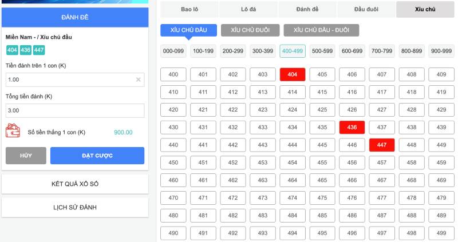
Task: Click the red wallet winnings icon
Action: [x=13, y=131]
